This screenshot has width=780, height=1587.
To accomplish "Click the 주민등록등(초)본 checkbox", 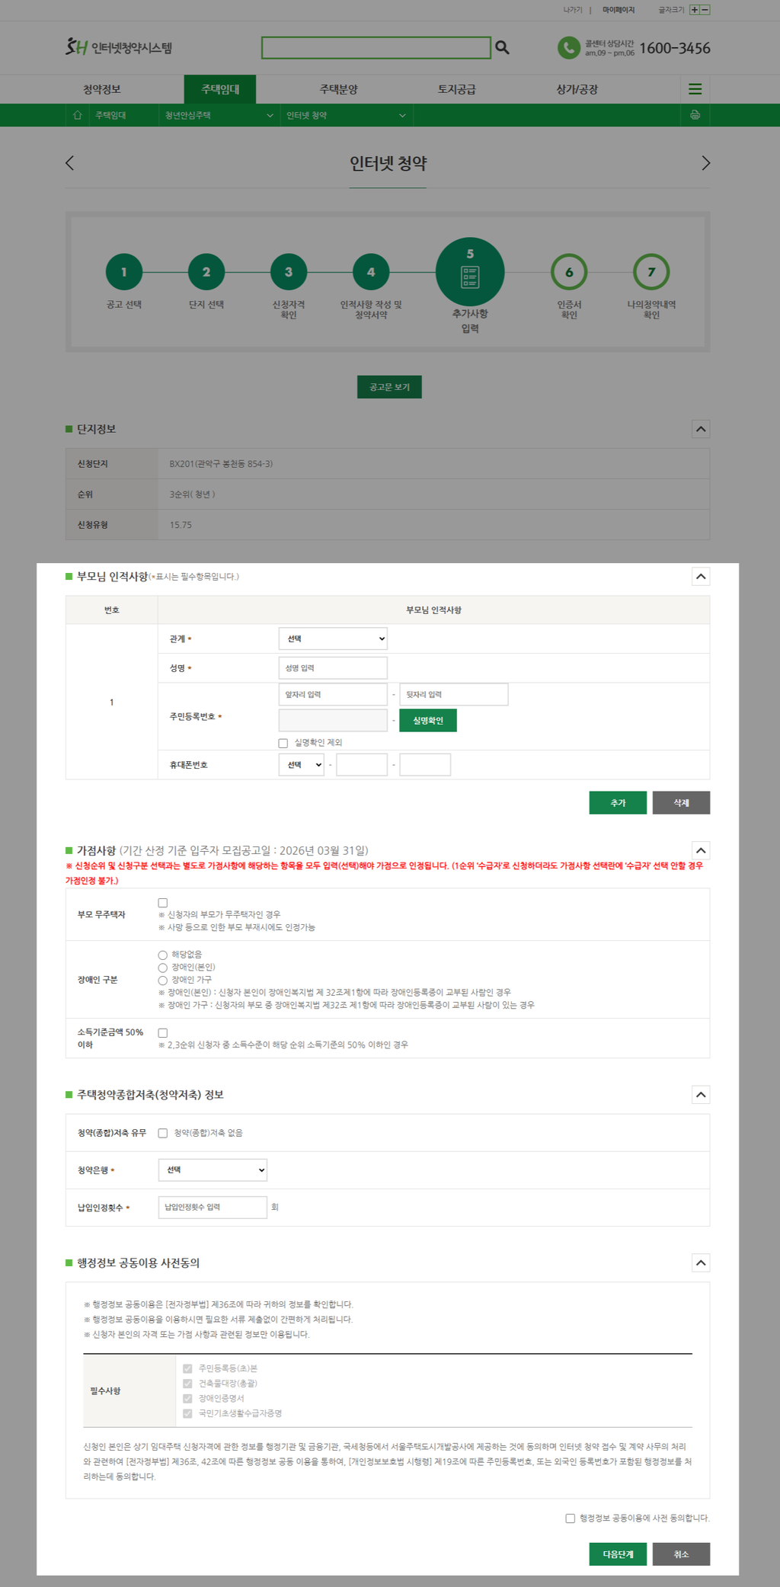I will point(187,1368).
